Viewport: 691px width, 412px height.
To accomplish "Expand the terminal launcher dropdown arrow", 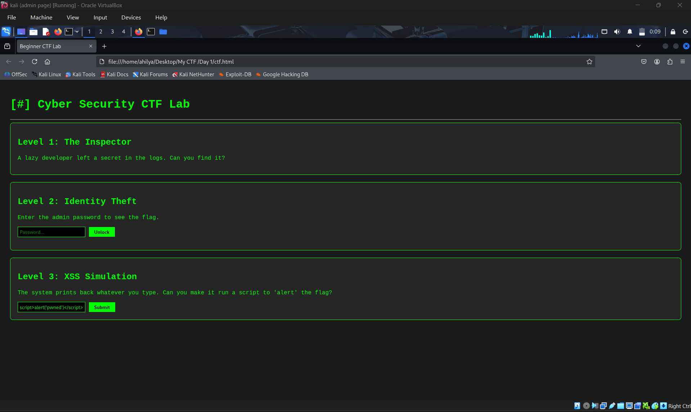I will 77,32.
